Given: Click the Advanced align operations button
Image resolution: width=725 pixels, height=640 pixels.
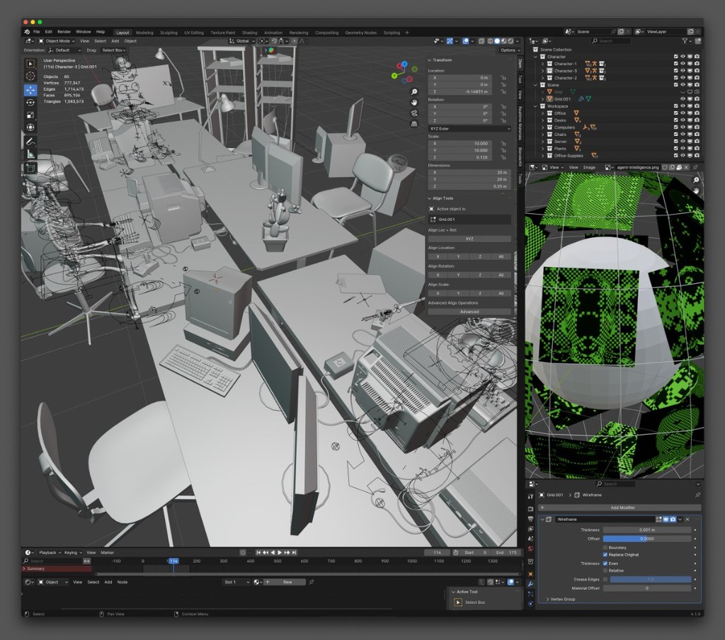Looking at the screenshot, I should (469, 312).
